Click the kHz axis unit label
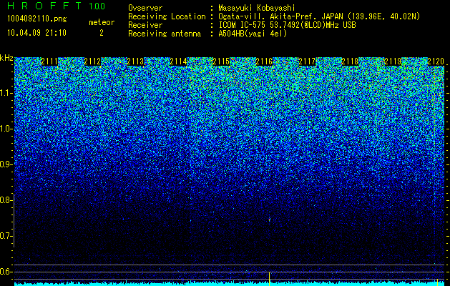 [6, 58]
